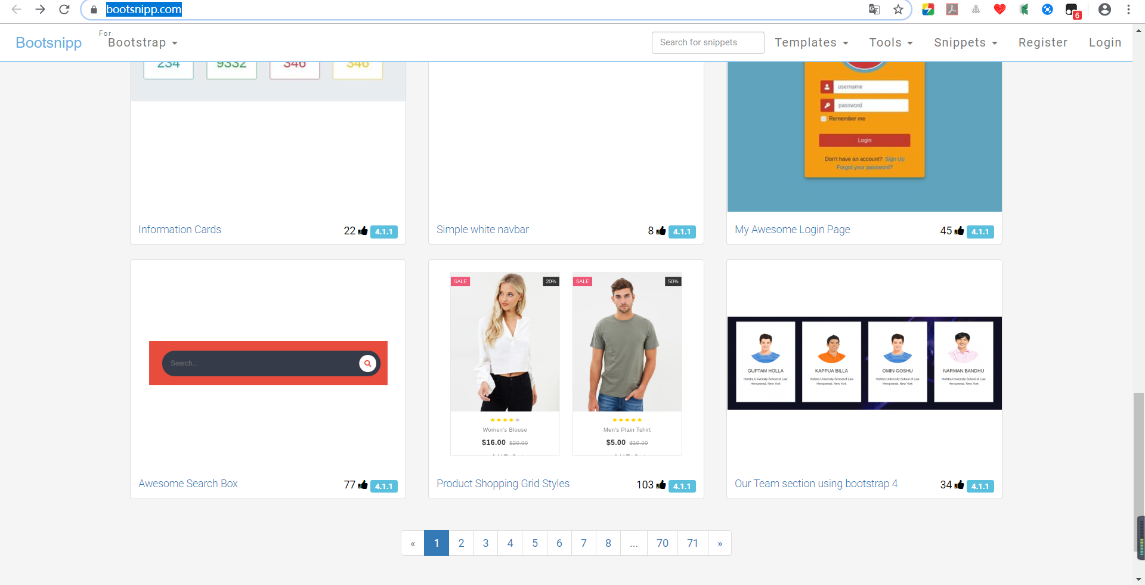Open the Tools menu
1145x585 pixels.
pyautogui.click(x=890, y=42)
